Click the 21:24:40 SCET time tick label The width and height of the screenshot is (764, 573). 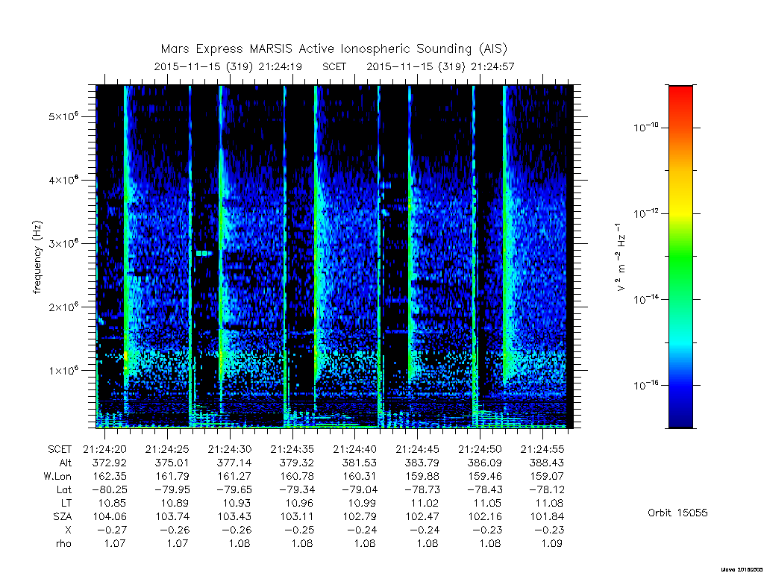coord(354,449)
